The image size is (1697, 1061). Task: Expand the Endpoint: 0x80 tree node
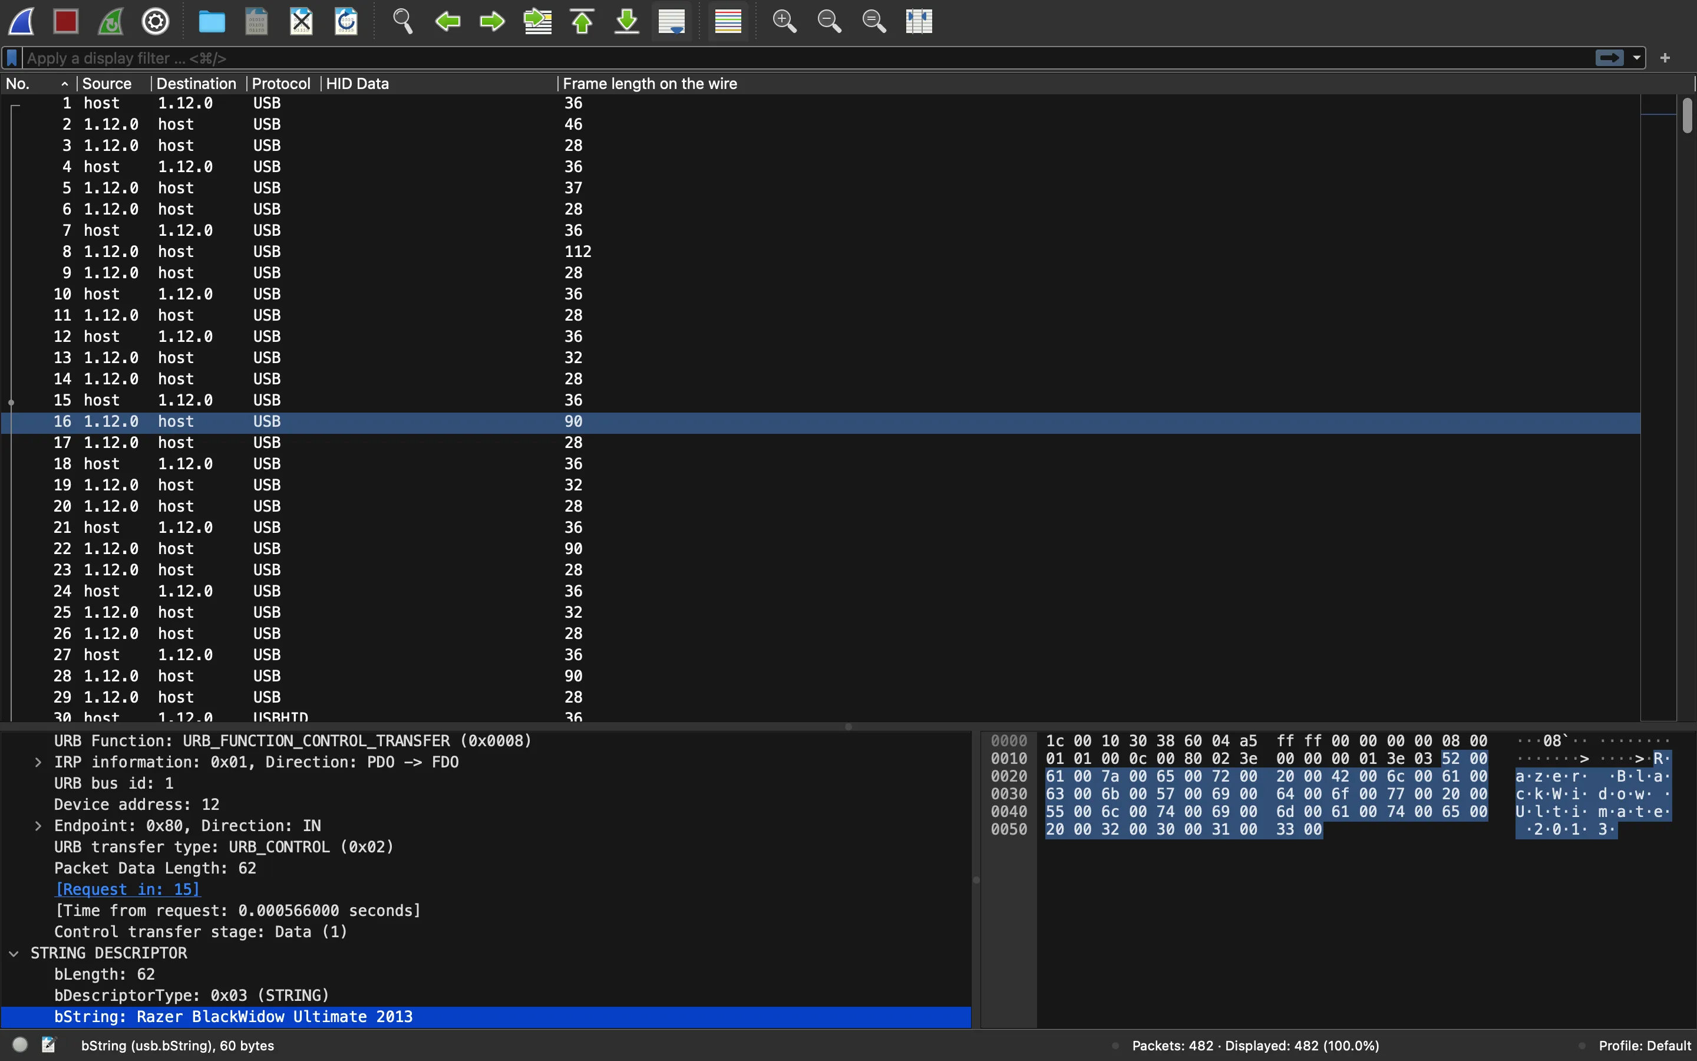[x=38, y=826]
